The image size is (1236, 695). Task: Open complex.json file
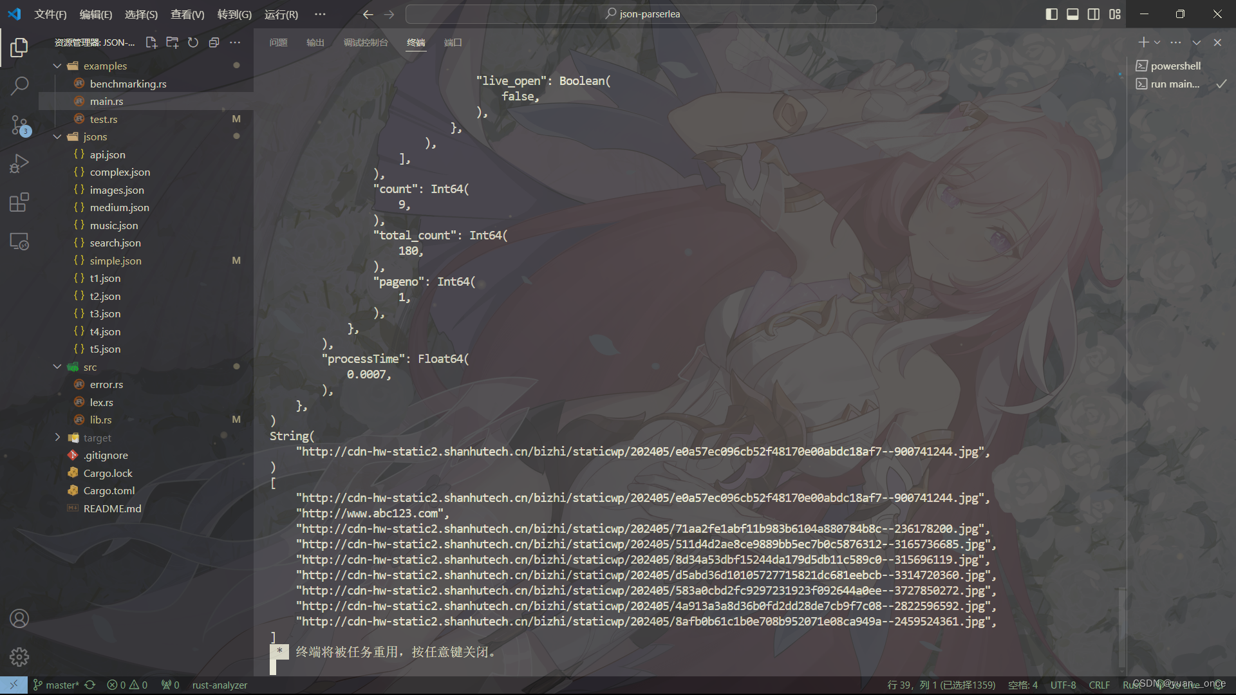point(146,172)
